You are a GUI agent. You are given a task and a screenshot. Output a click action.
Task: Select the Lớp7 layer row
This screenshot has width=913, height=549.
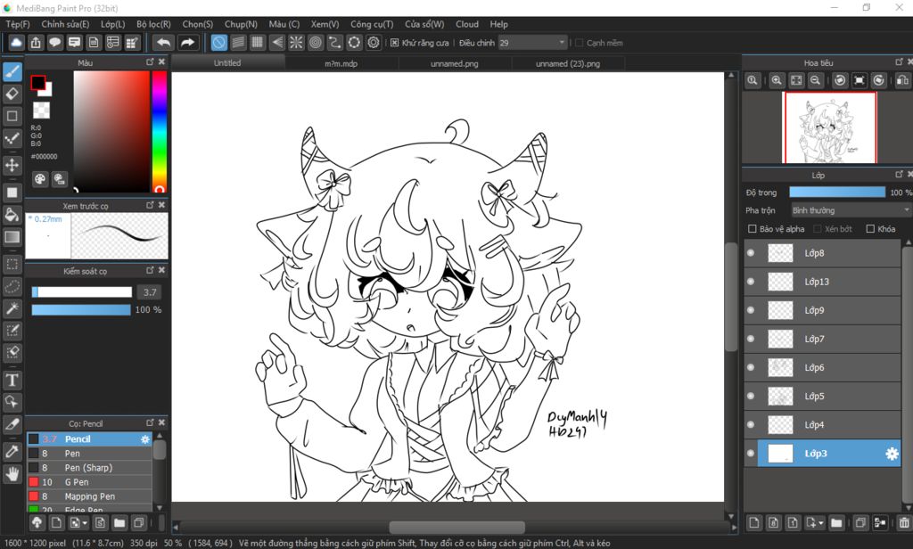[x=823, y=339]
